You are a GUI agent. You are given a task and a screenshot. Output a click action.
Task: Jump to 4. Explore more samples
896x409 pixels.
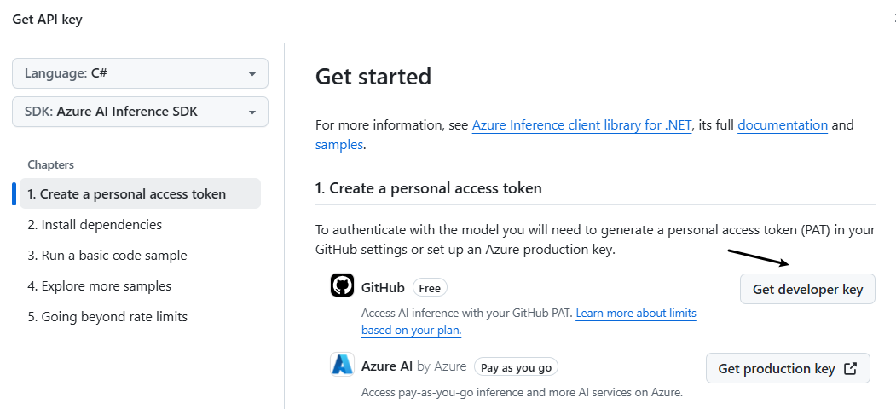pos(100,286)
